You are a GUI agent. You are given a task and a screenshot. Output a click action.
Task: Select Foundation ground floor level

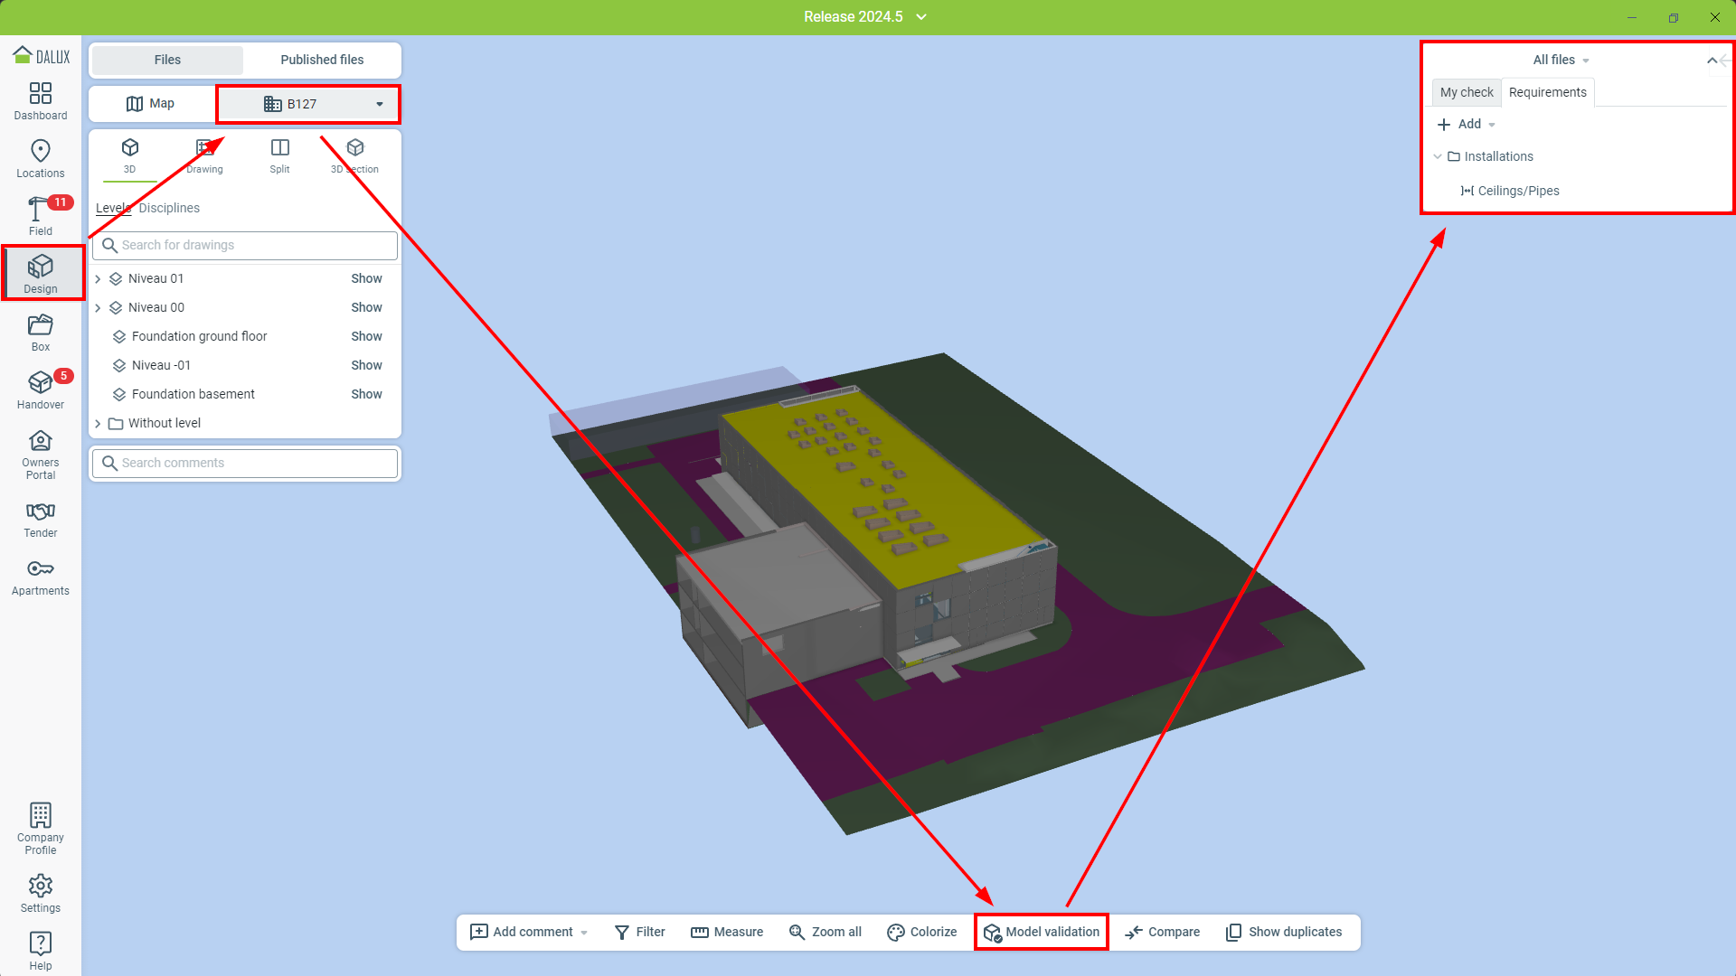(x=199, y=336)
